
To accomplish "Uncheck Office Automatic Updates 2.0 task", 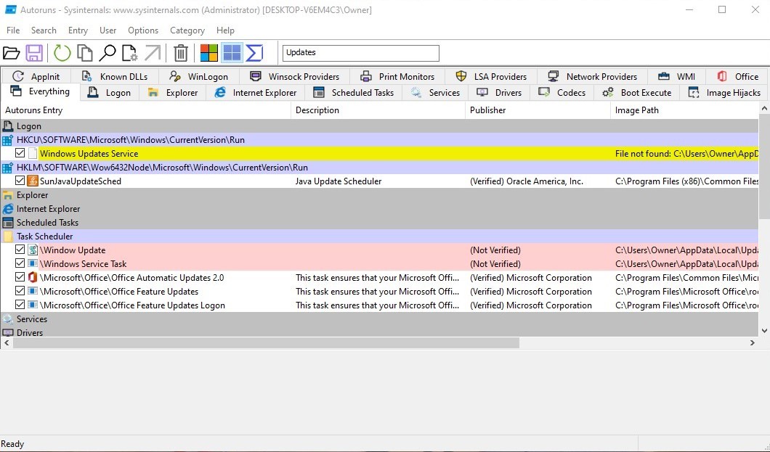I will pyautogui.click(x=20, y=276).
